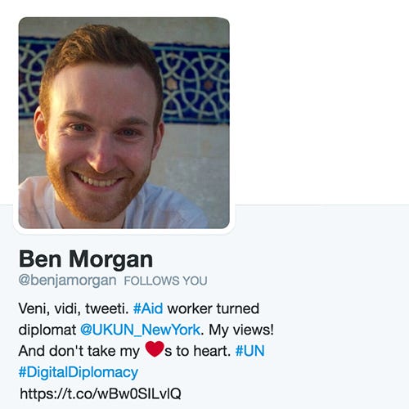Screen dimensions: 409x409
Task: Select the @benjamorgan handle
Action: 68,281
